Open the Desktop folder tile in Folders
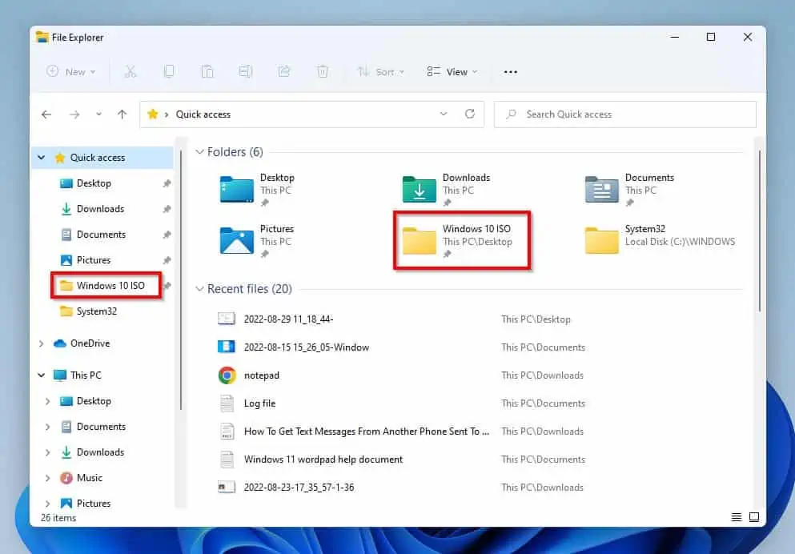 258,190
